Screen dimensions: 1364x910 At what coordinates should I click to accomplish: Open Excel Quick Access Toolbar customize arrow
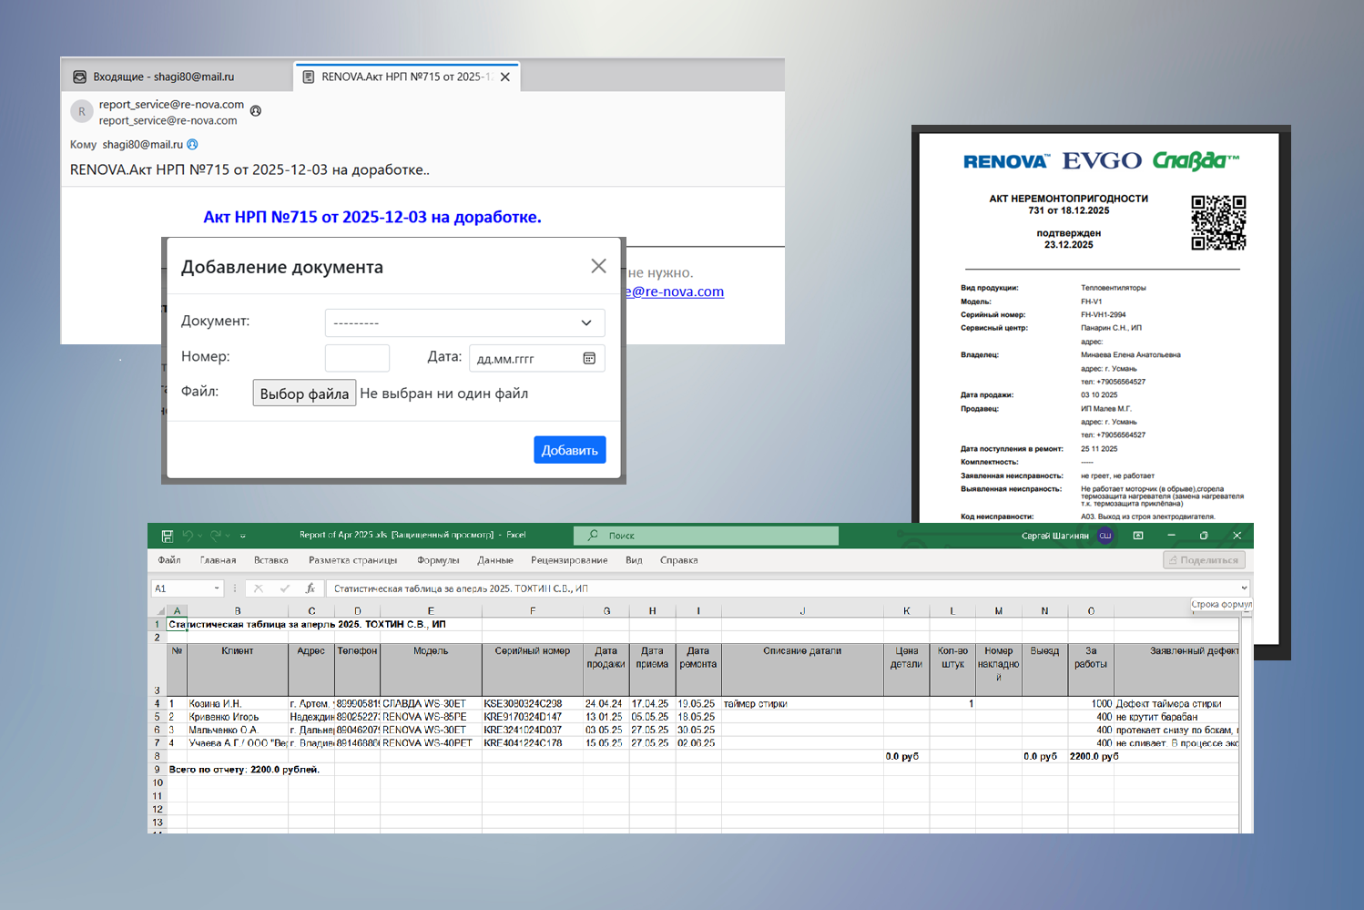tap(243, 536)
